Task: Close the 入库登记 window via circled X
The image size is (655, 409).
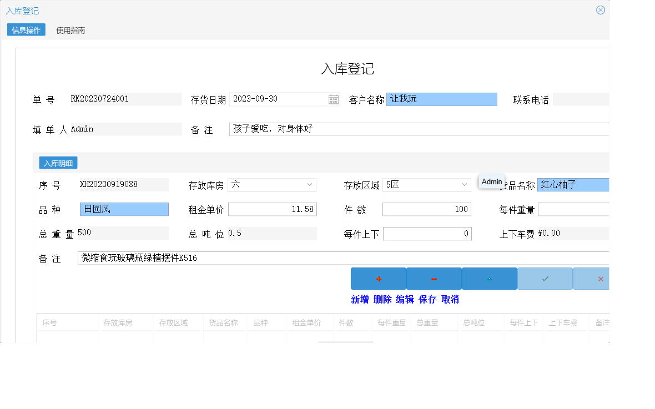Action: point(600,9)
